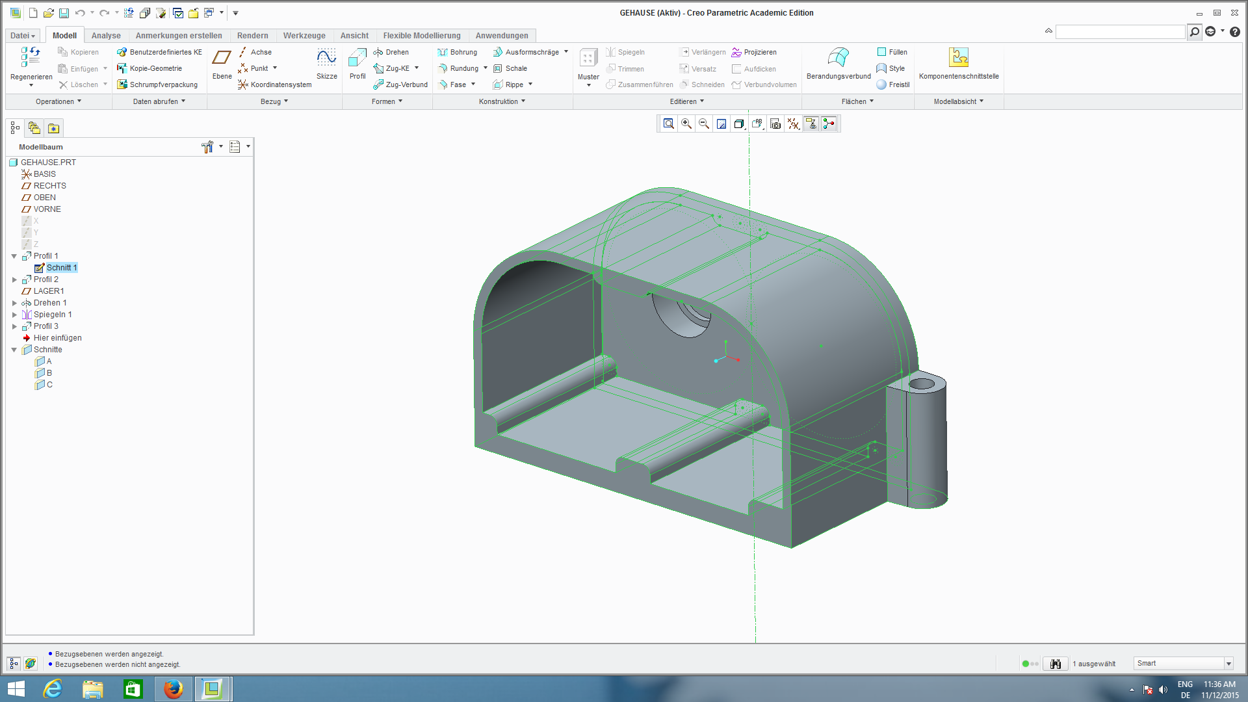Image resolution: width=1248 pixels, height=702 pixels.
Task: Expand the Profil 3 tree node
Action: [14, 326]
